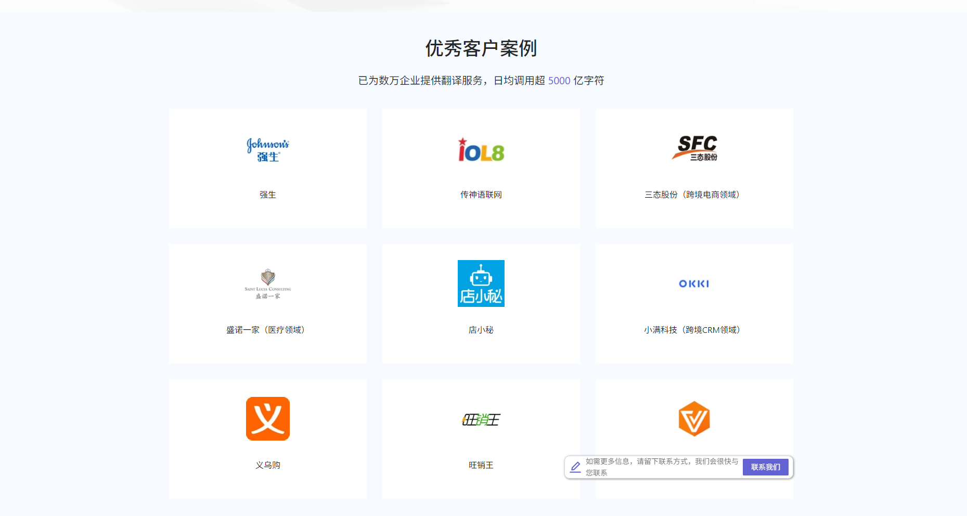The height and width of the screenshot is (516, 967).
Task: Select the orange hexagon logo in bottom-right card
Action: (x=694, y=419)
